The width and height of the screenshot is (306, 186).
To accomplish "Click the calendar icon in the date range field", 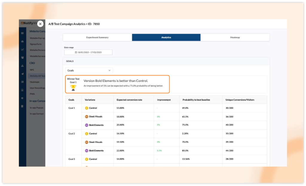I will pos(76,53).
